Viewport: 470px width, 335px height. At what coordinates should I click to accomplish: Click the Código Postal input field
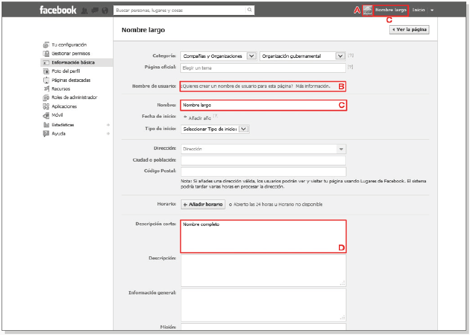[263, 172]
